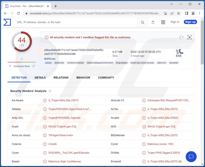Click the reanalyze file refresh icon
The width and height of the screenshot is (205, 167).
(x=181, y=37)
